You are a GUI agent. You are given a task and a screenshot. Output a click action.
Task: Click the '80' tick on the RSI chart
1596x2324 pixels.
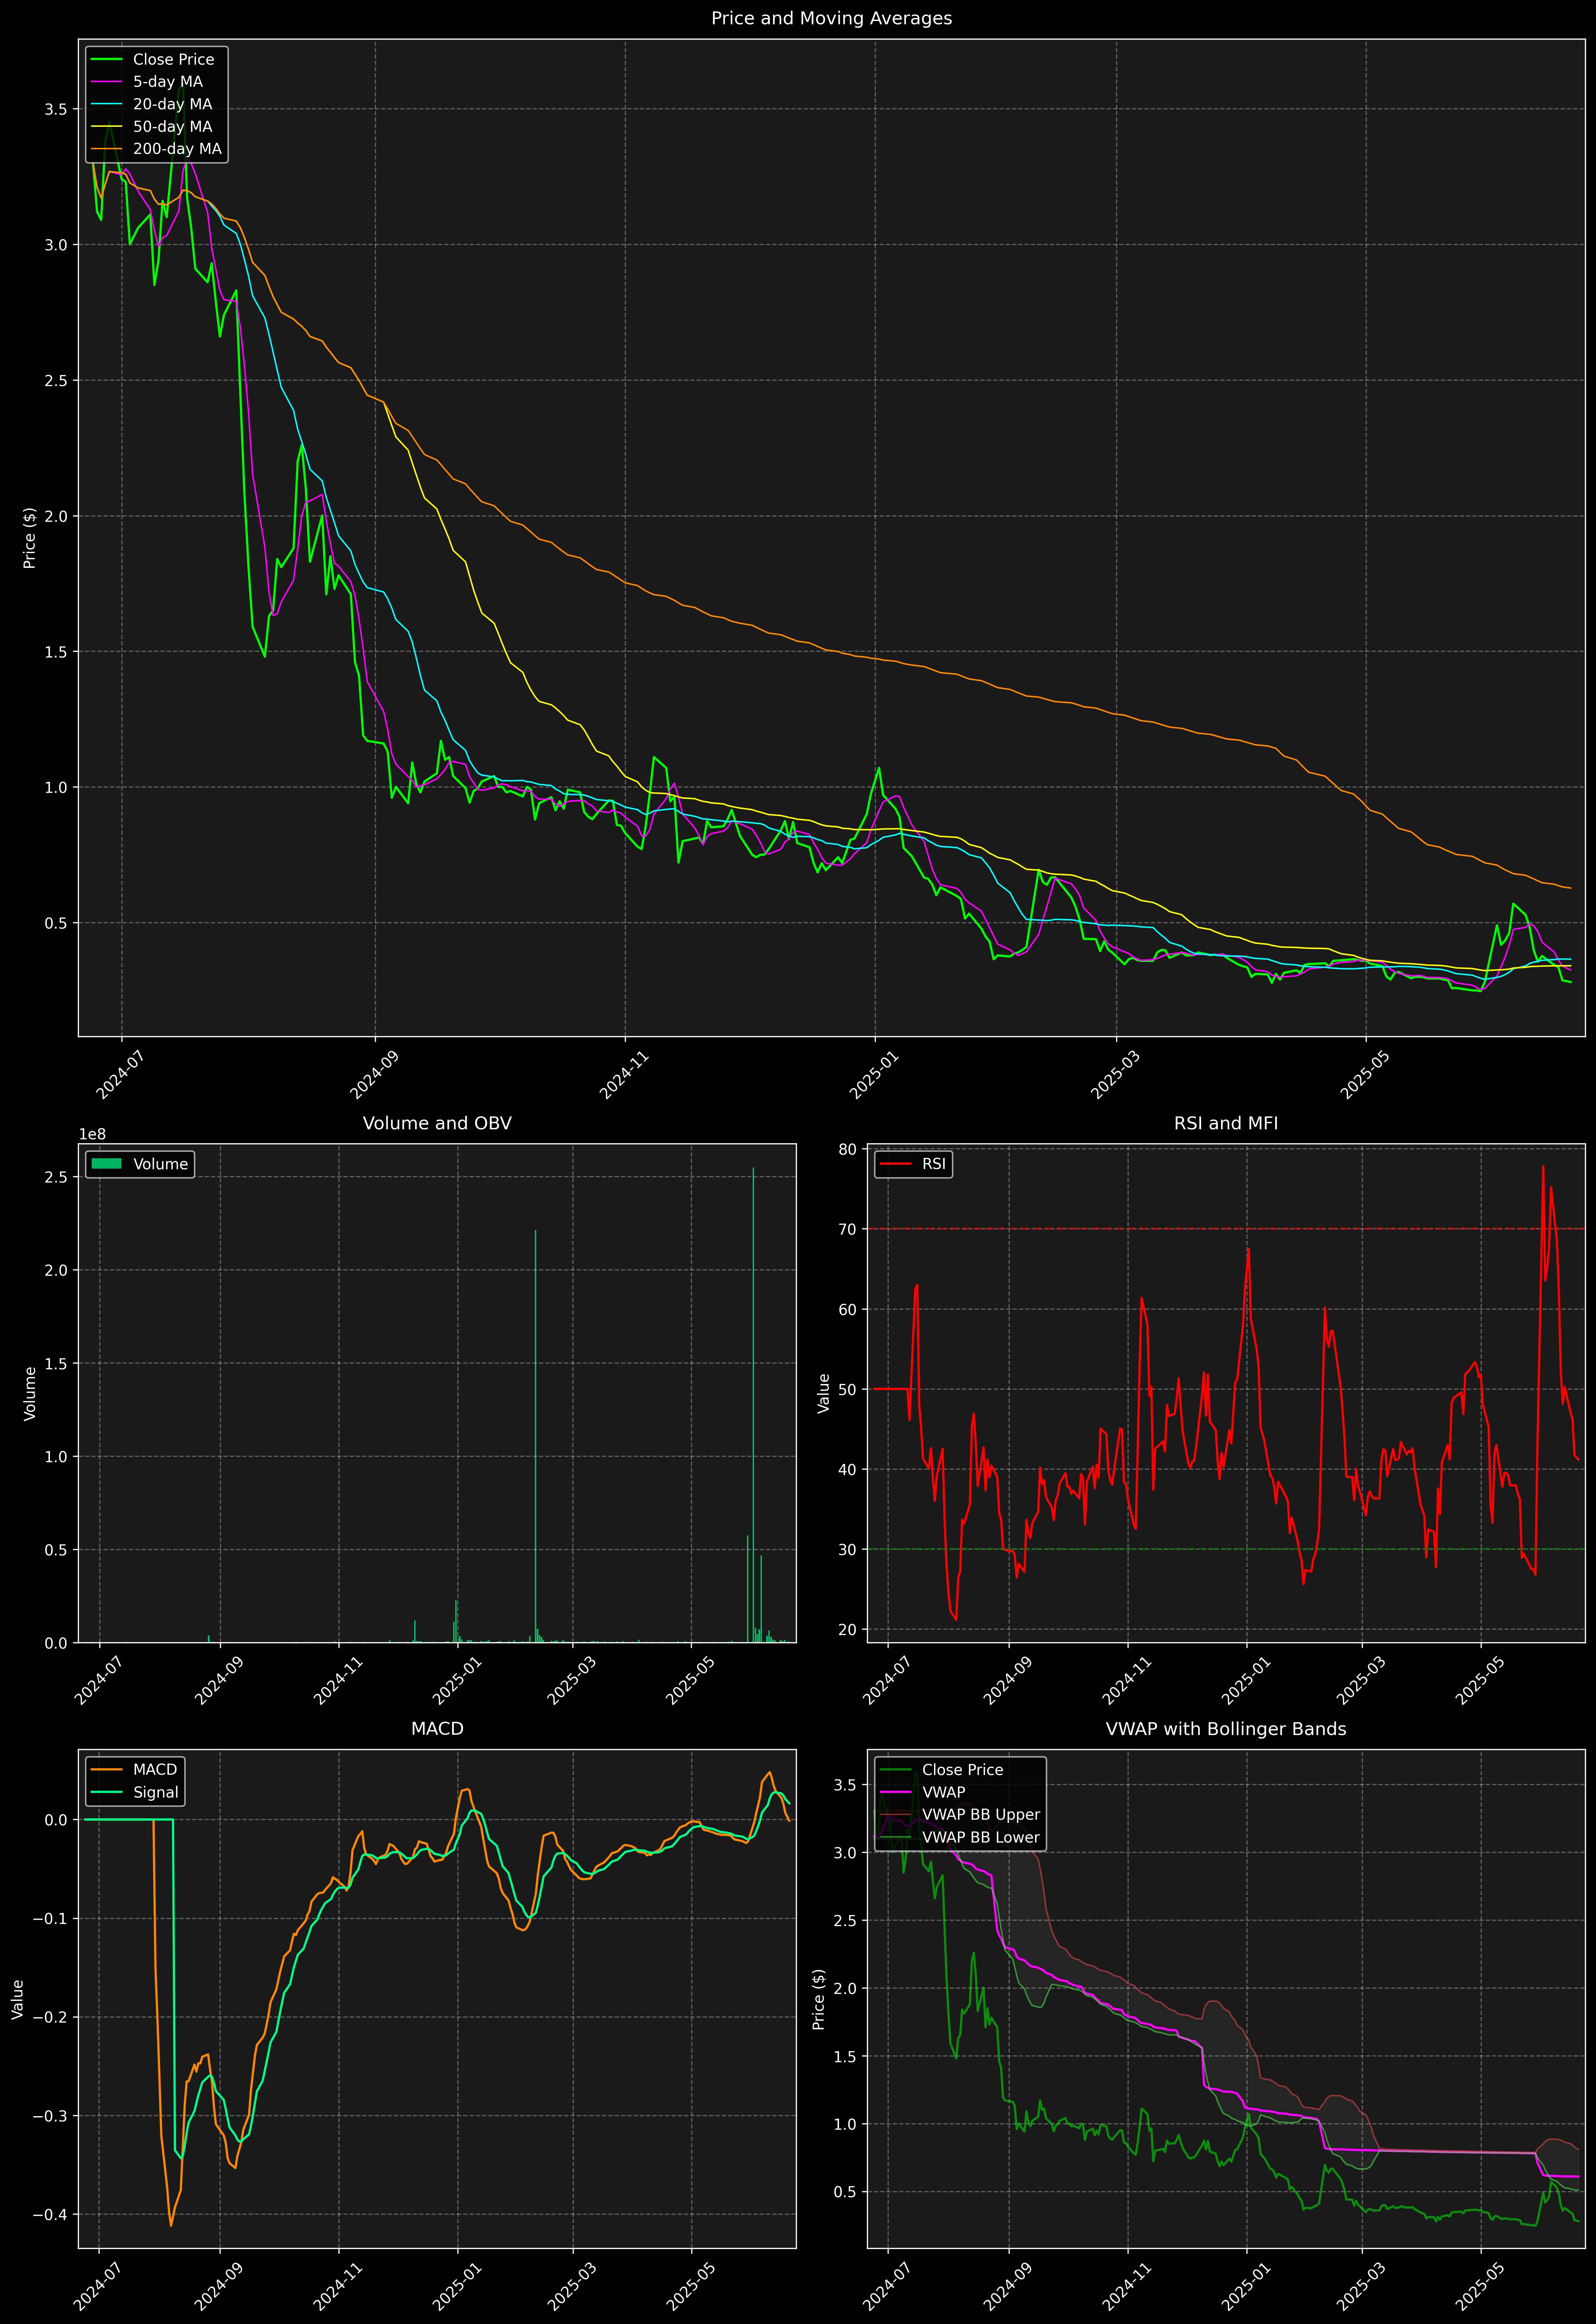(848, 1149)
